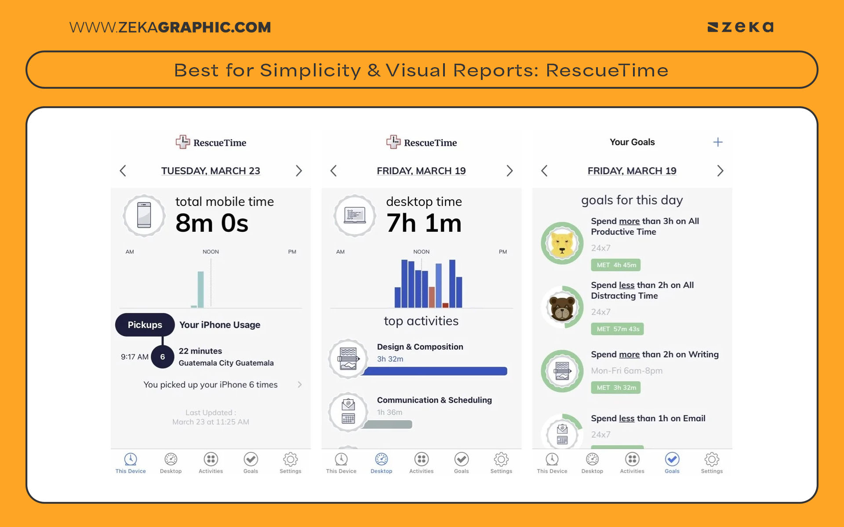Click the RescueTime logo on the first screen

tap(211, 142)
